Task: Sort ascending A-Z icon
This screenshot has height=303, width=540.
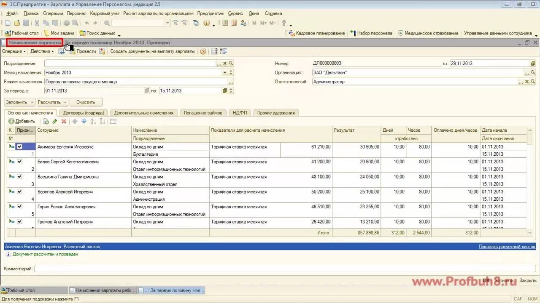Action: [x=93, y=121]
